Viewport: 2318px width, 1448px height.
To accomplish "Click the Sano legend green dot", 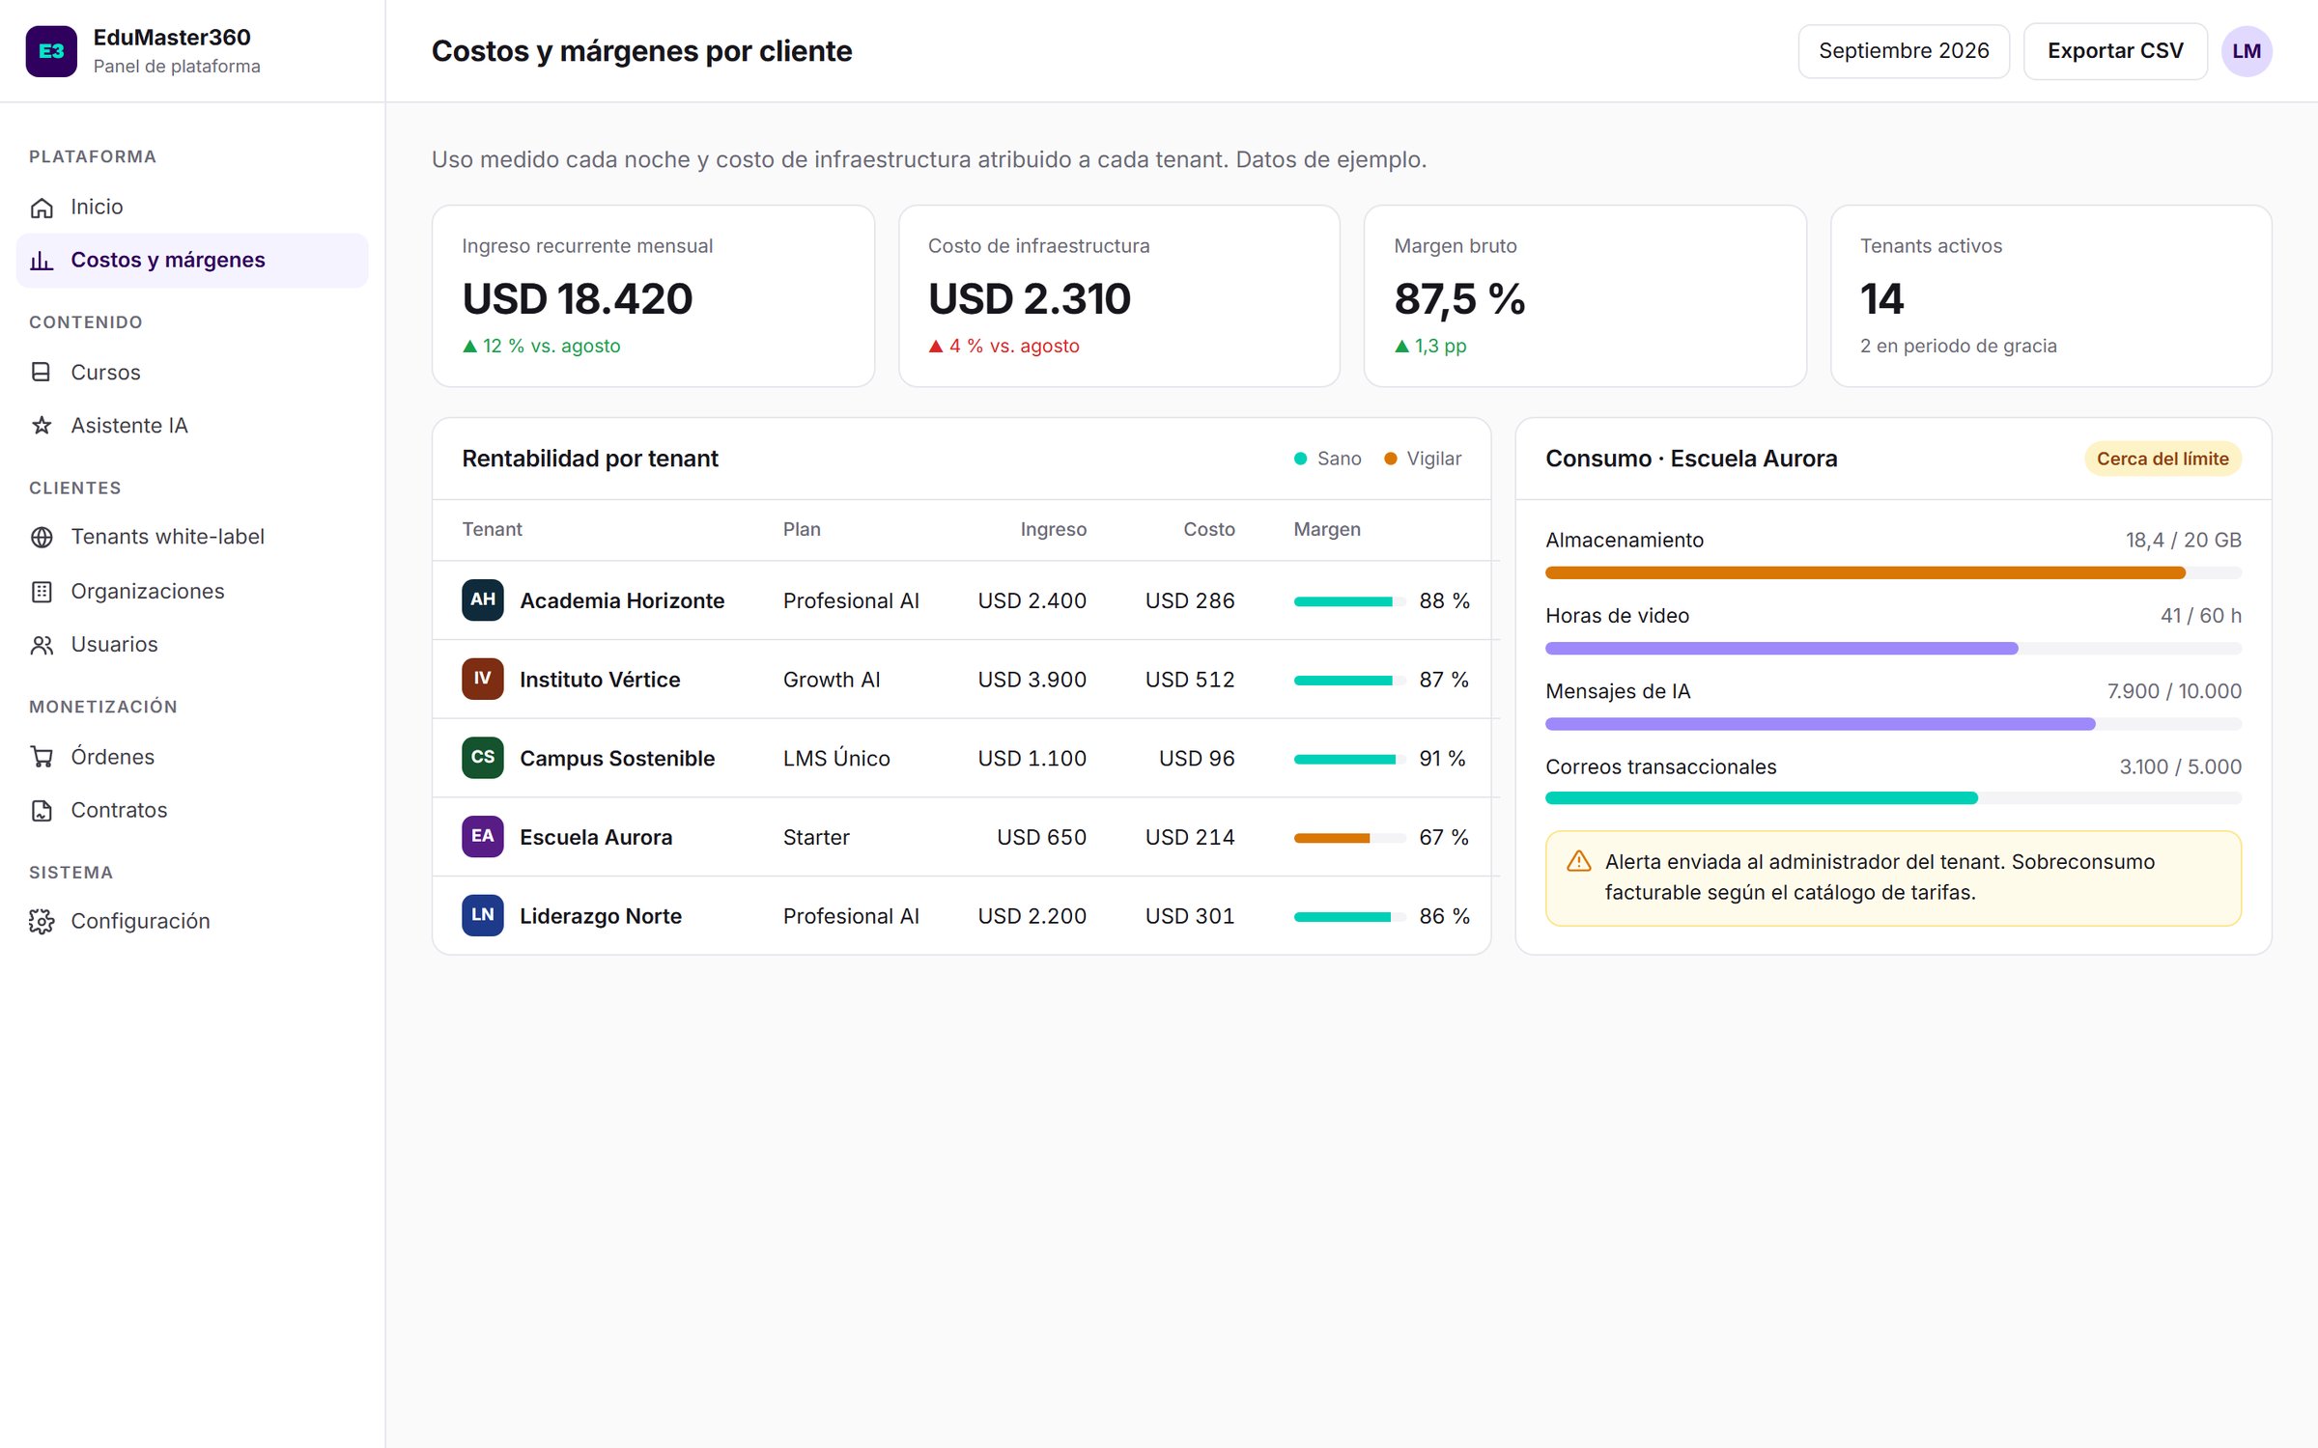I will click(x=1300, y=459).
